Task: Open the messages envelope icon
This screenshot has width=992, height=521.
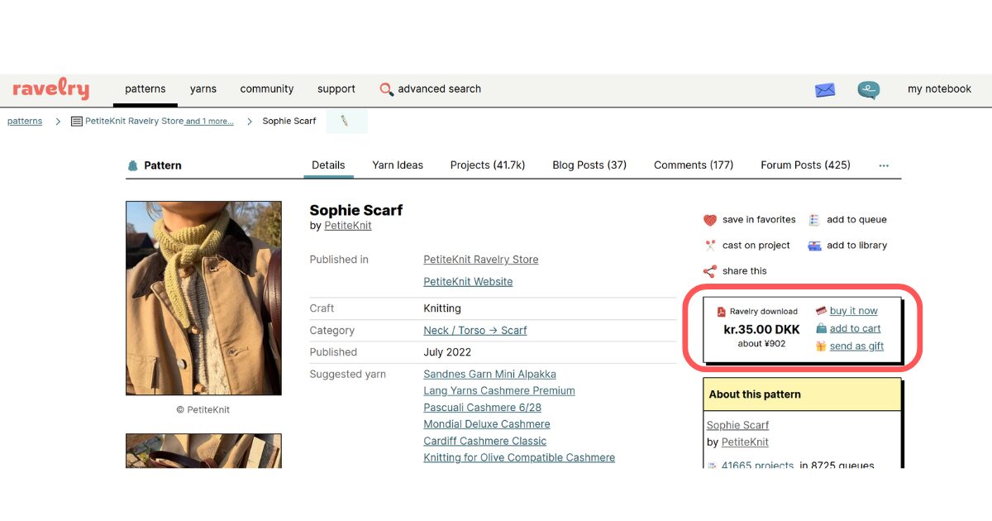Action: coord(824,90)
